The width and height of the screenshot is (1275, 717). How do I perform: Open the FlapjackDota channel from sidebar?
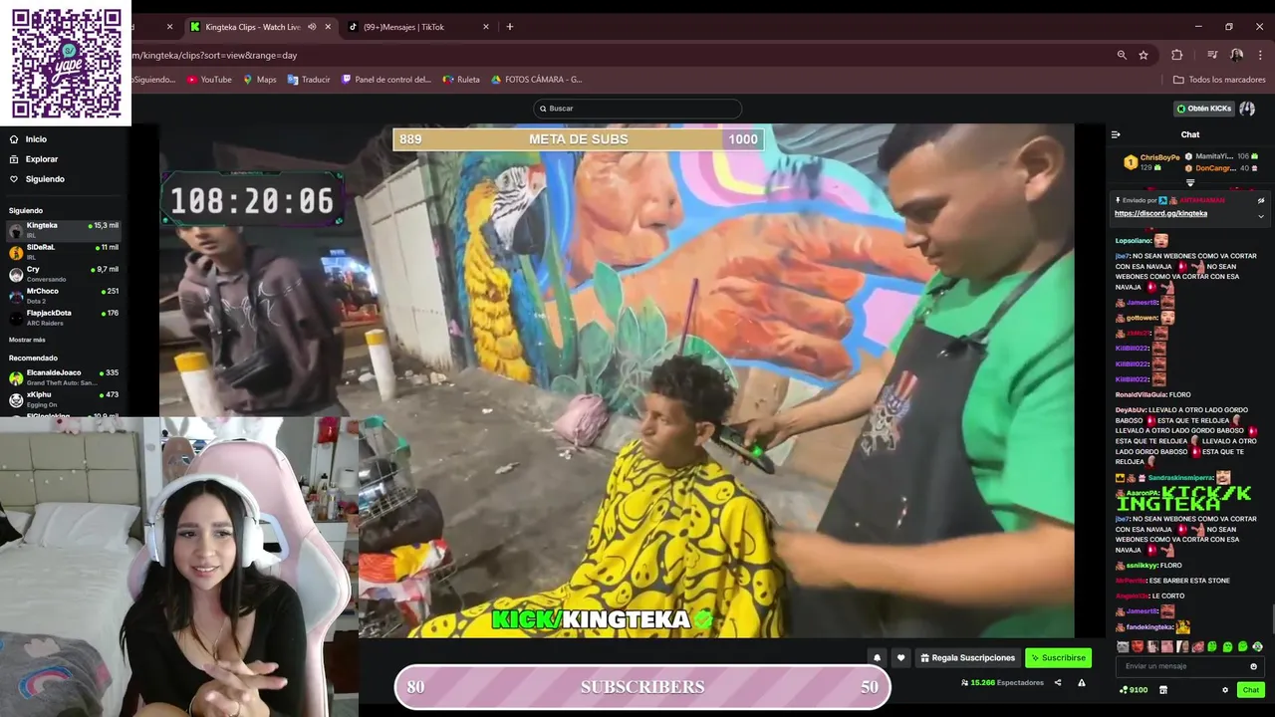coord(64,318)
